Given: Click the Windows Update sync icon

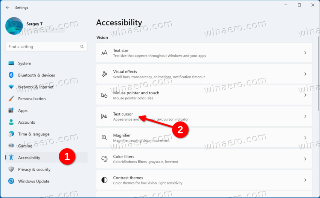Looking at the screenshot, I should [11, 181].
